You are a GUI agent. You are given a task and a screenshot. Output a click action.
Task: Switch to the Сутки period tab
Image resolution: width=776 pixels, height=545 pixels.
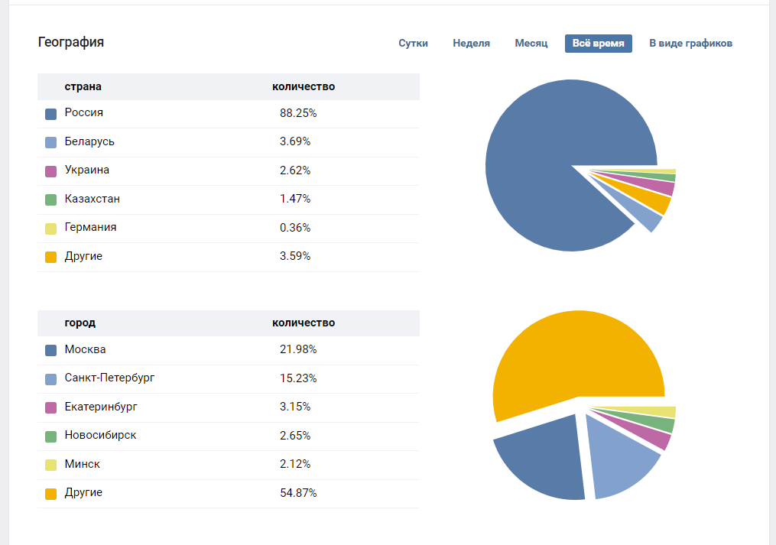[x=413, y=44]
